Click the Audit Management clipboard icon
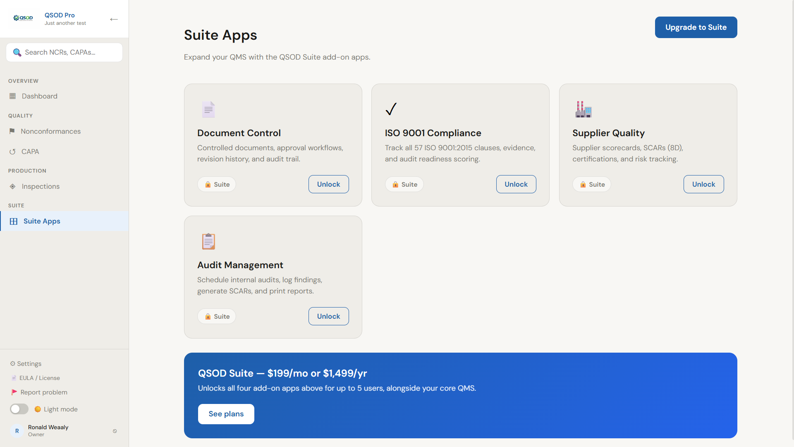 point(208,241)
